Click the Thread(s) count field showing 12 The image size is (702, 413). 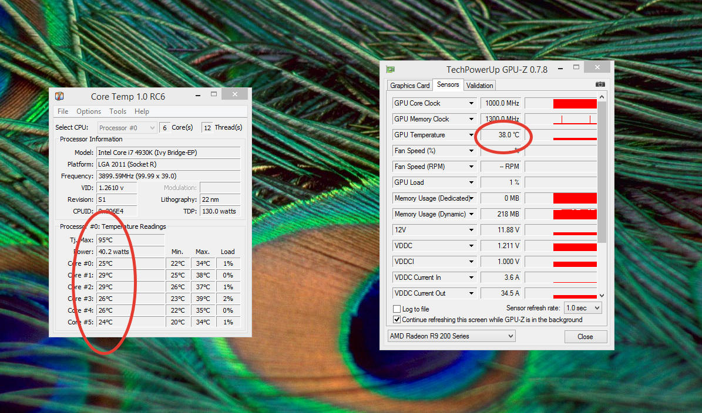coord(207,128)
